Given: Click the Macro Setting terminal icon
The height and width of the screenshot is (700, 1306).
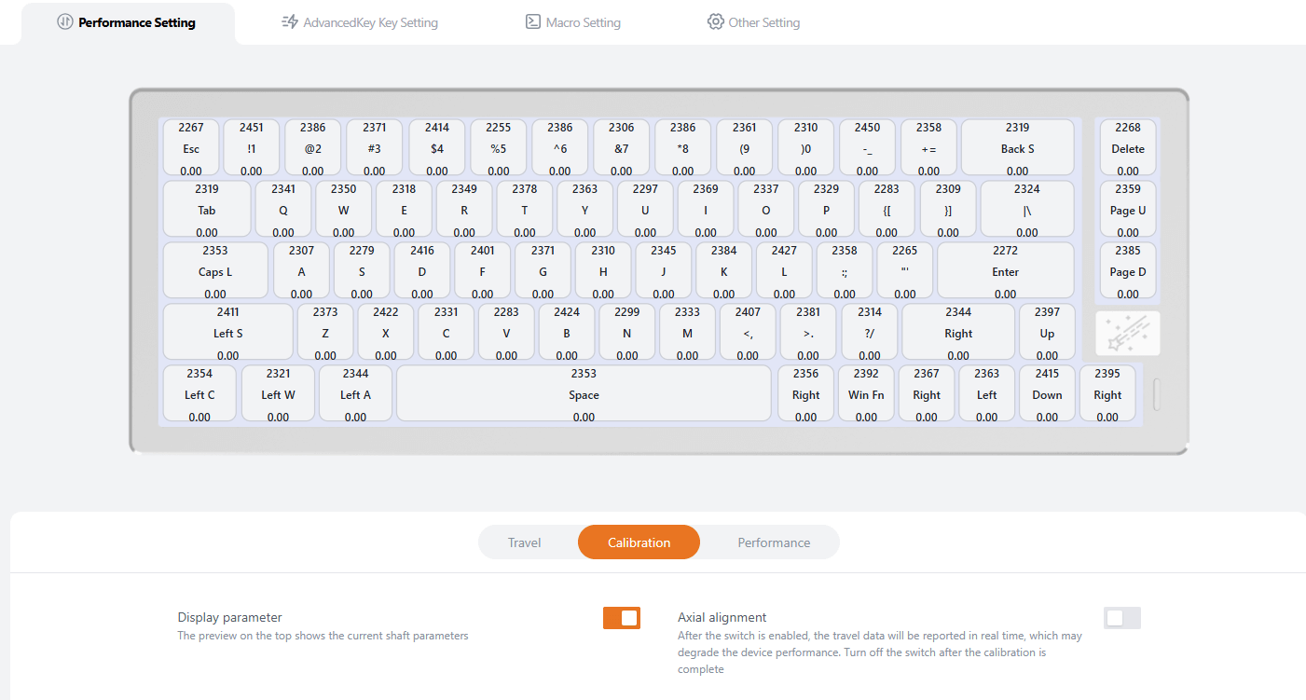Looking at the screenshot, I should pyautogui.click(x=533, y=22).
